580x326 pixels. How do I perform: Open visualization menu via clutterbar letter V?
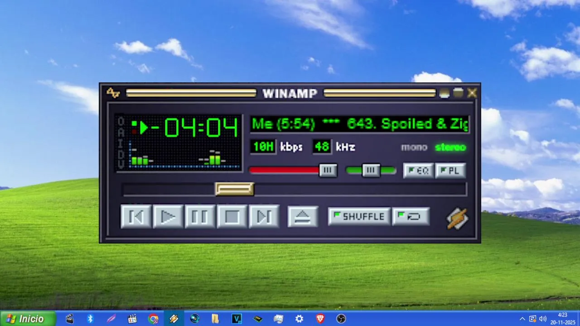click(x=121, y=165)
